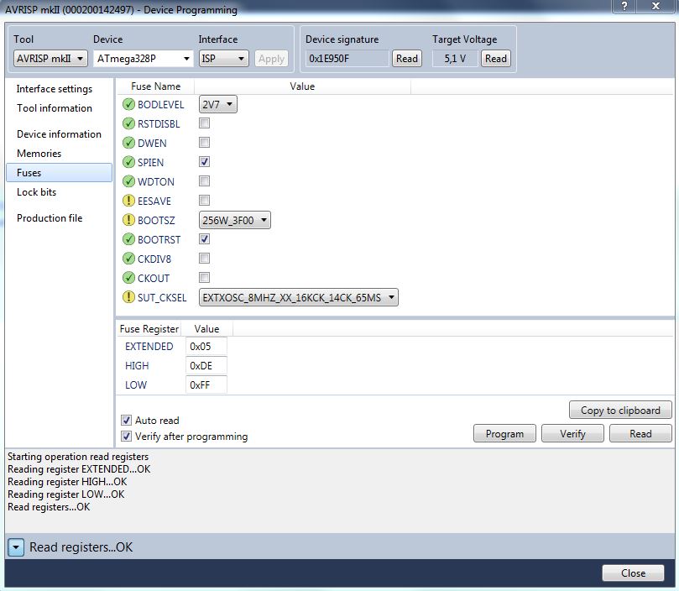Click the green status icon beside BODLEVEL
This screenshot has height=591, width=679.
[128, 104]
